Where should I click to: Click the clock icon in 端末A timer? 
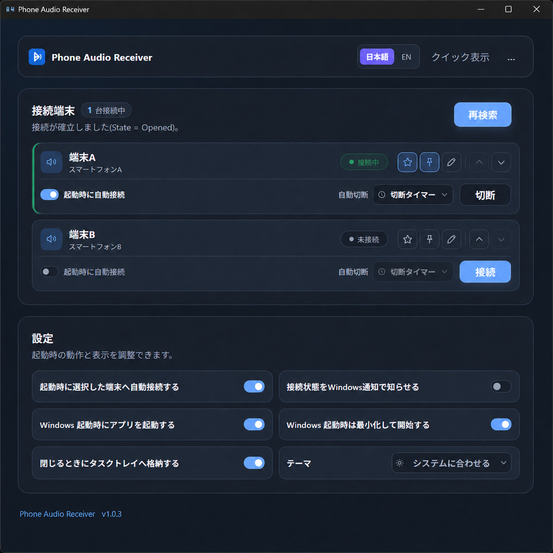tap(382, 194)
